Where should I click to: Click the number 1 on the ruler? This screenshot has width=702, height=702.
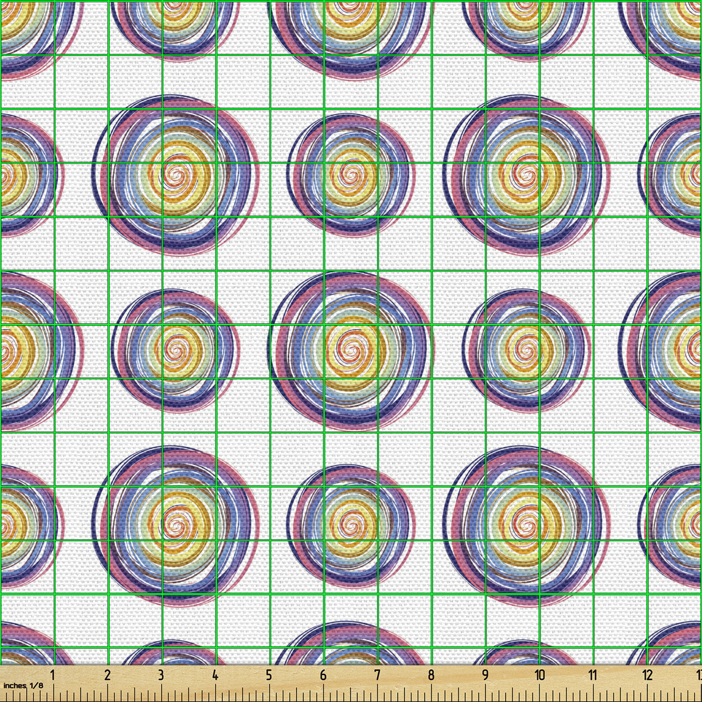tap(53, 675)
